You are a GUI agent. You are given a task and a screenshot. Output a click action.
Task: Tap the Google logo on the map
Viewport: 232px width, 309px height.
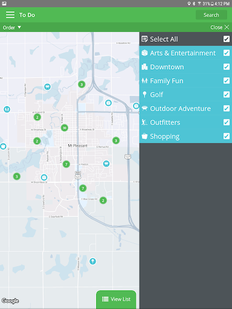[10, 301]
